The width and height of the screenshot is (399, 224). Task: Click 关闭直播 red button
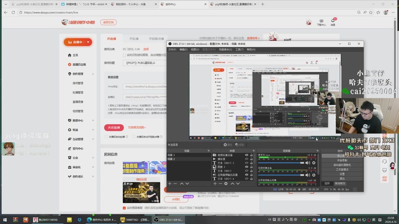114,127
